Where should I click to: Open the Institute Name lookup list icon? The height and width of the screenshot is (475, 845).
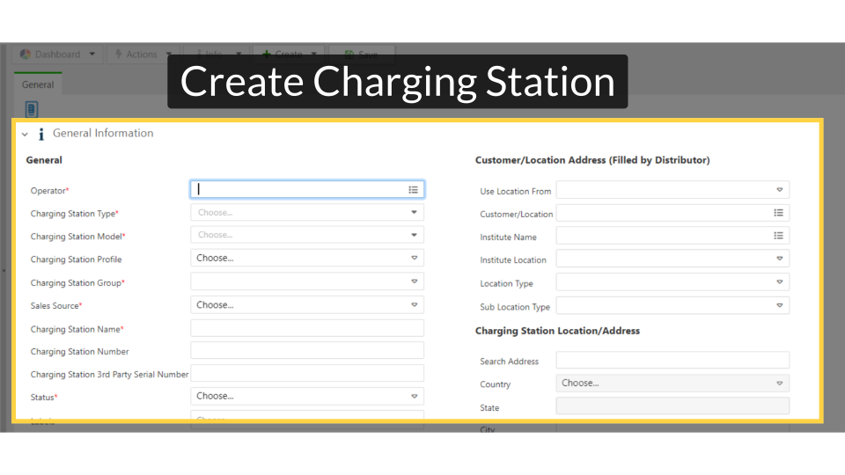(x=779, y=236)
